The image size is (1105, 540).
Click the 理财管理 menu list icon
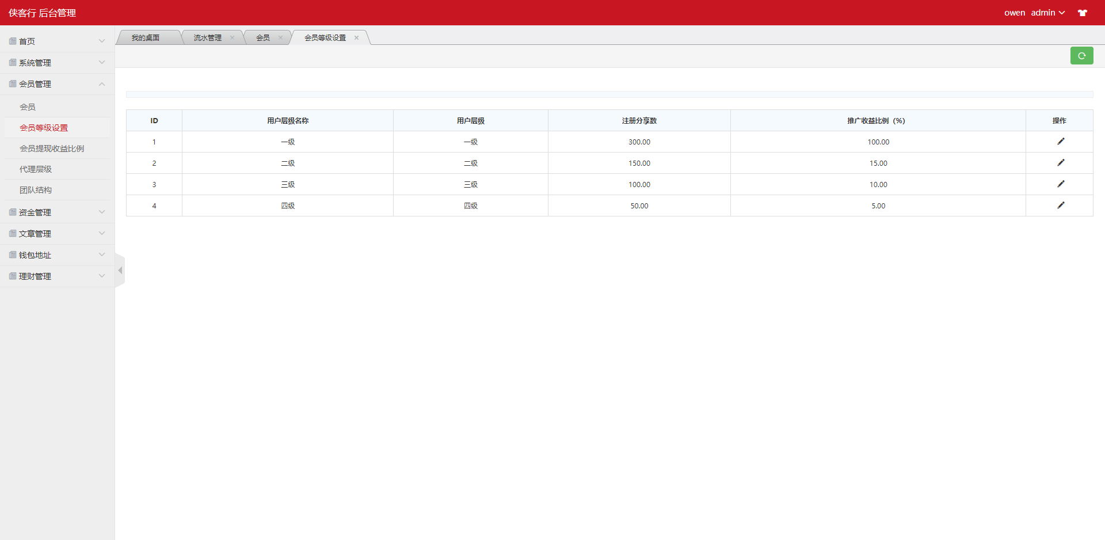(13, 276)
